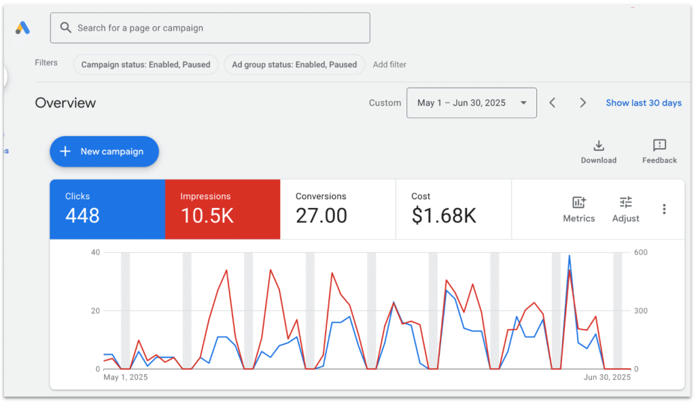Select the Clicks metric tile

107,209
